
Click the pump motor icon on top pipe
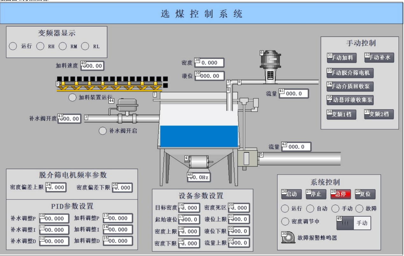click(x=270, y=67)
